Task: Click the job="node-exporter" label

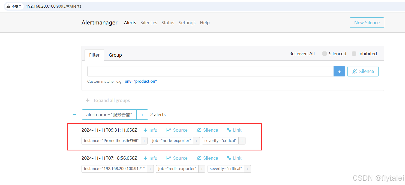Action: 171,141
